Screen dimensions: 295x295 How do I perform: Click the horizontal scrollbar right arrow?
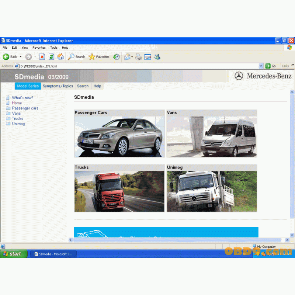click(x=287, y=240)
